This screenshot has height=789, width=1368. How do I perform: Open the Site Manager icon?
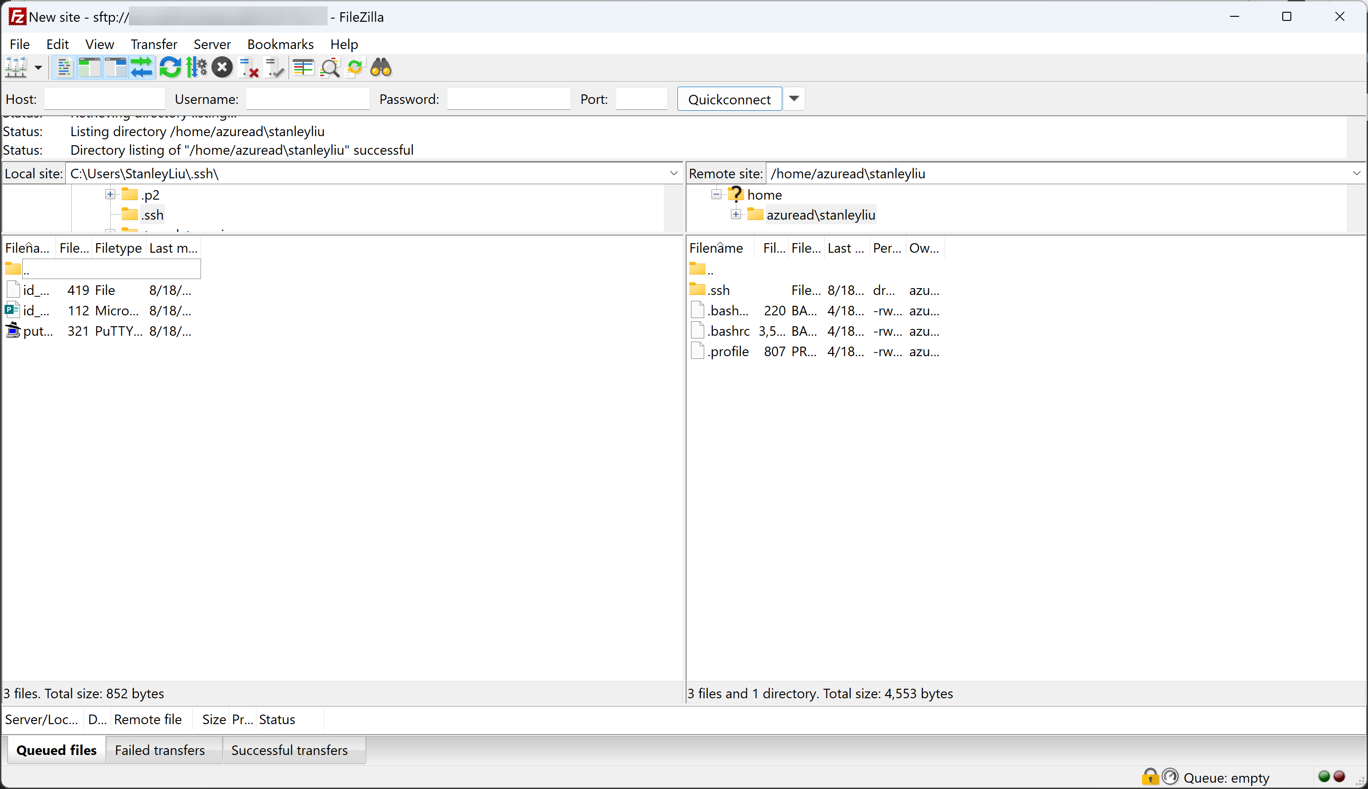tap(16, 68)
